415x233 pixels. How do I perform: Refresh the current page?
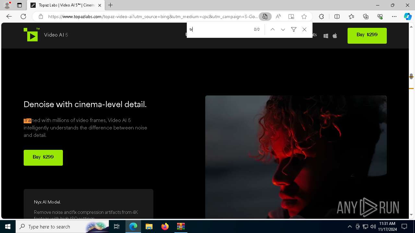click(23, 17)
